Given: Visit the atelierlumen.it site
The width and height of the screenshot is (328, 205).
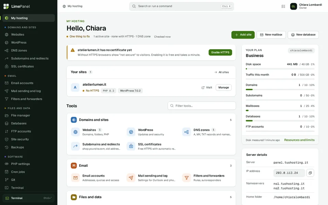Looking at the screenshot, I should point(207,87).
